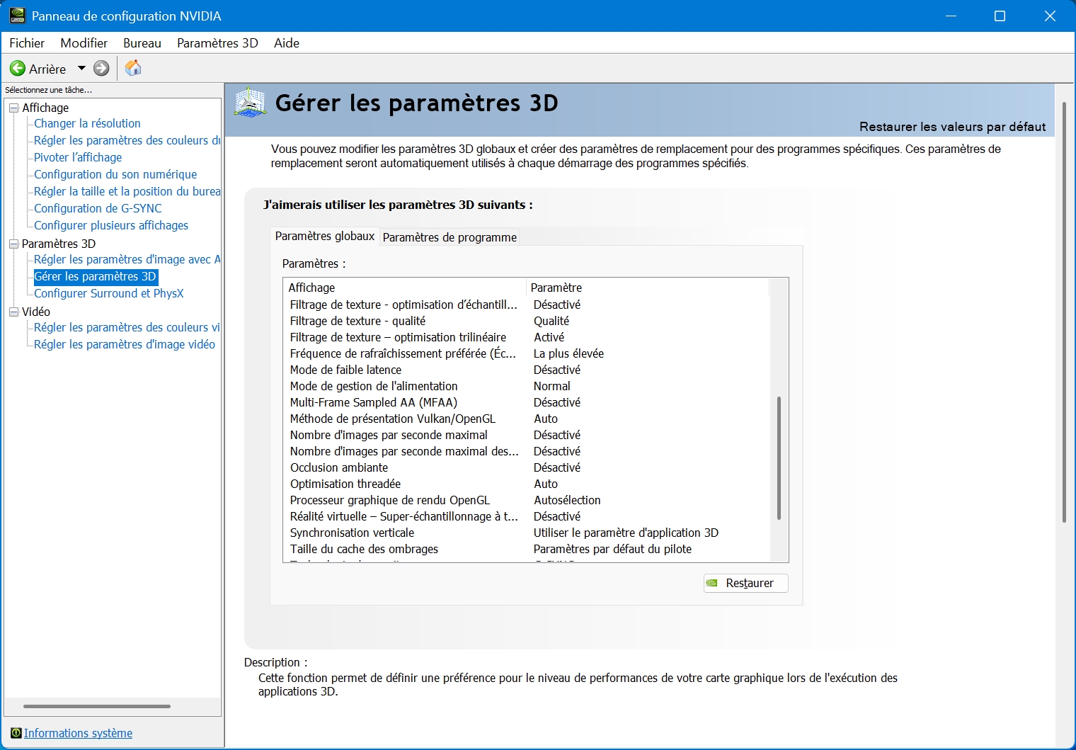
Task: Select Méthode de présentation Vulkan/OpenGL row
Action: 525,419
